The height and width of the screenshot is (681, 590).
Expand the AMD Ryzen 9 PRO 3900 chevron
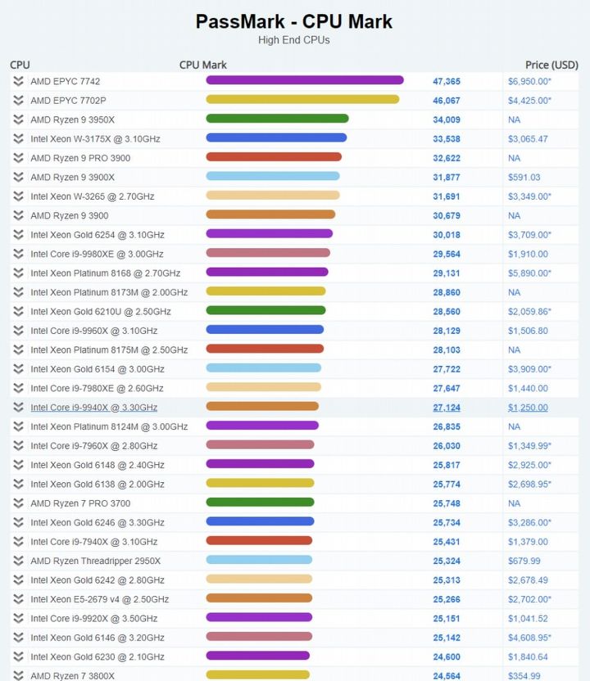(x=18, y=158)
